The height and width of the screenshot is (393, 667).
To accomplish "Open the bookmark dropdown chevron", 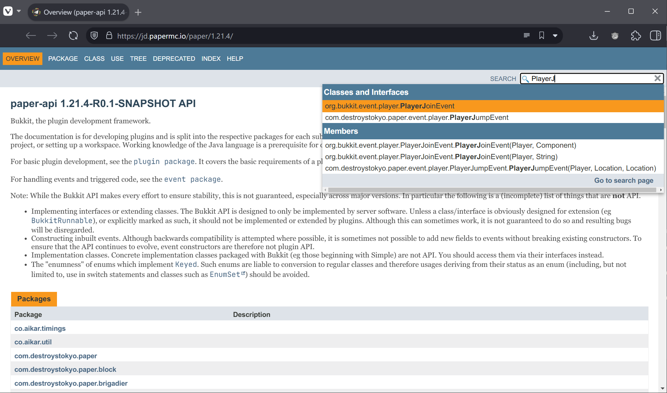I will [x=555, y=35].
